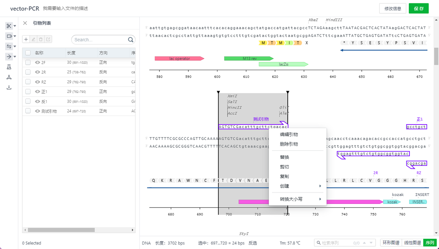Choose 编辑引物 from the context menu
This screenshot has width=439, height=249.
point(289,134)
